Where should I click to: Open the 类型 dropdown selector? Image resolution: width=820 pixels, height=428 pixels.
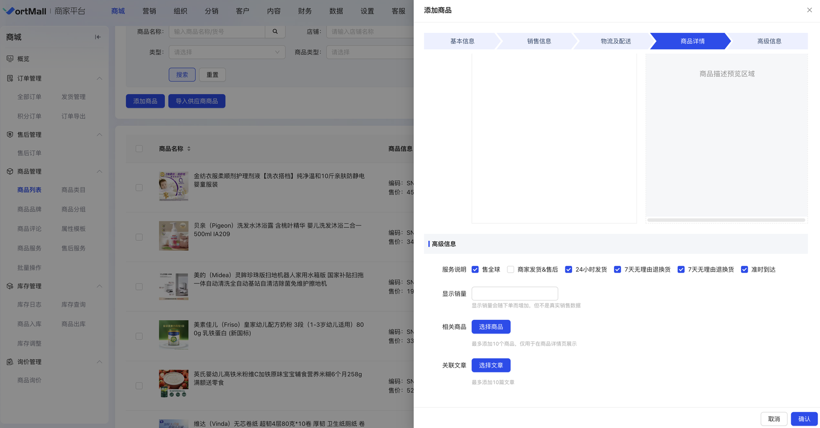coord(227,52)
